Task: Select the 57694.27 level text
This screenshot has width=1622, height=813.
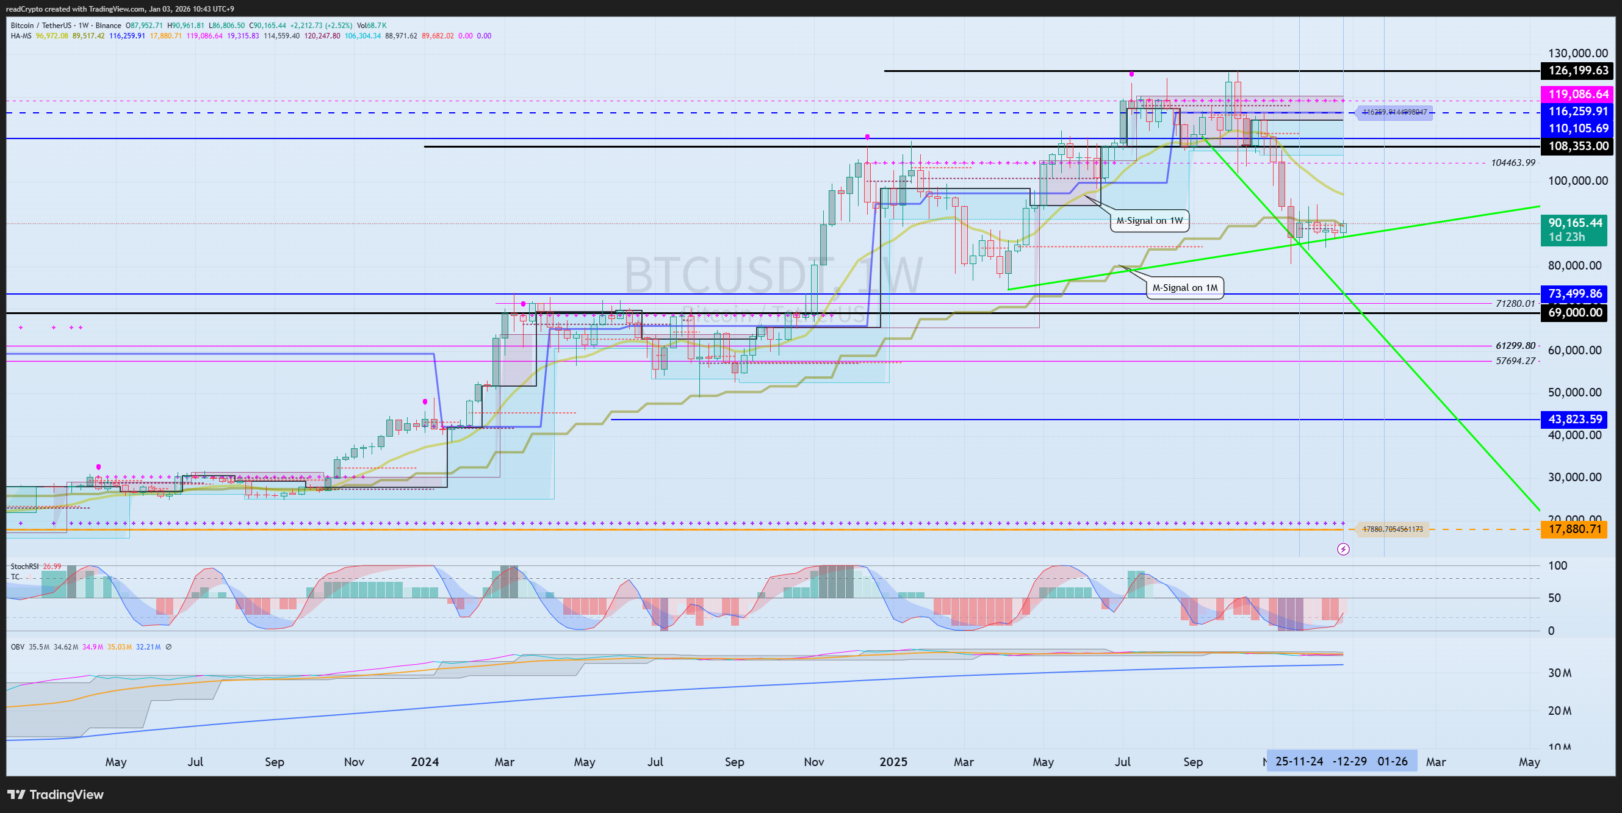Action: coord(1515,361)
